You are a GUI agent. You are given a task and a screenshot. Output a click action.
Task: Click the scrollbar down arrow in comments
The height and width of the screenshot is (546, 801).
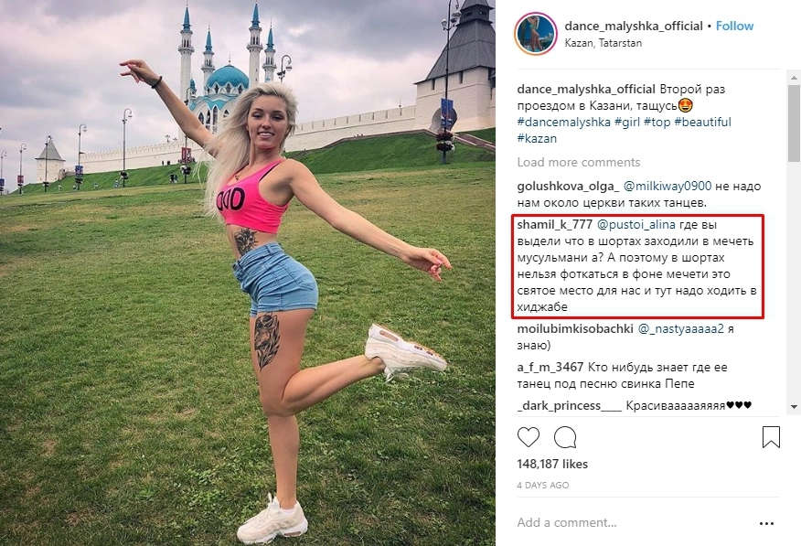(x=795, y=407)
